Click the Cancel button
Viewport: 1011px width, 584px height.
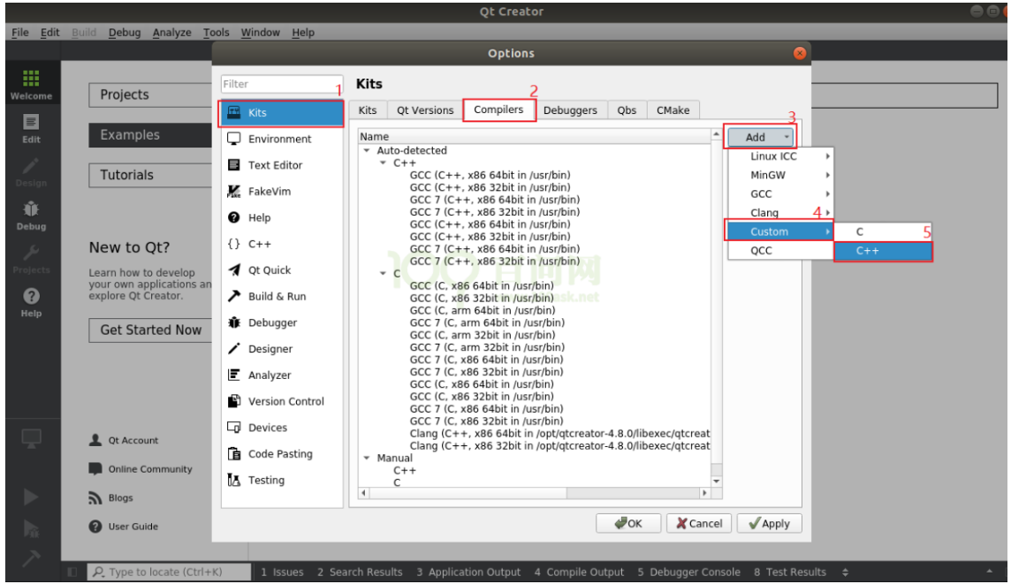[x=699, y=523]
